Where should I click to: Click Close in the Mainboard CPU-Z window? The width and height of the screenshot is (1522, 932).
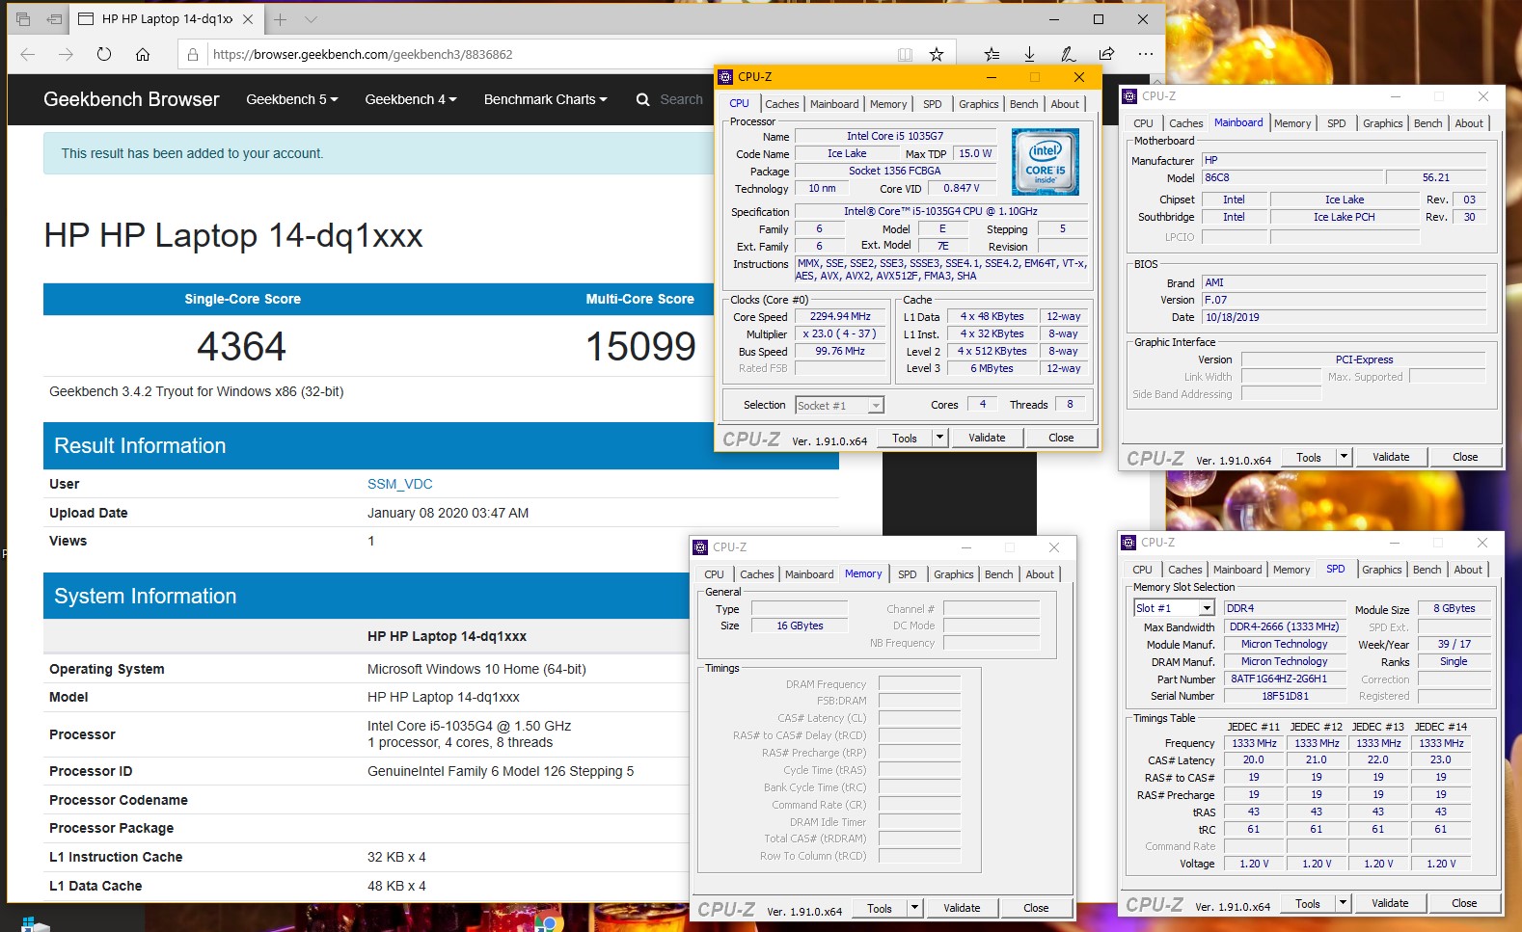1465,457
